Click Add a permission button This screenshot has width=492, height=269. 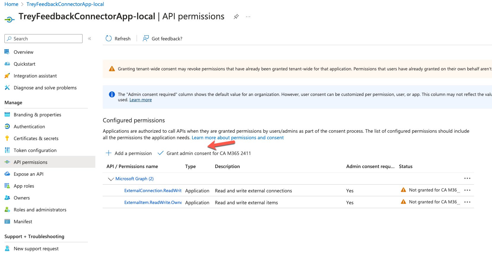129,153
